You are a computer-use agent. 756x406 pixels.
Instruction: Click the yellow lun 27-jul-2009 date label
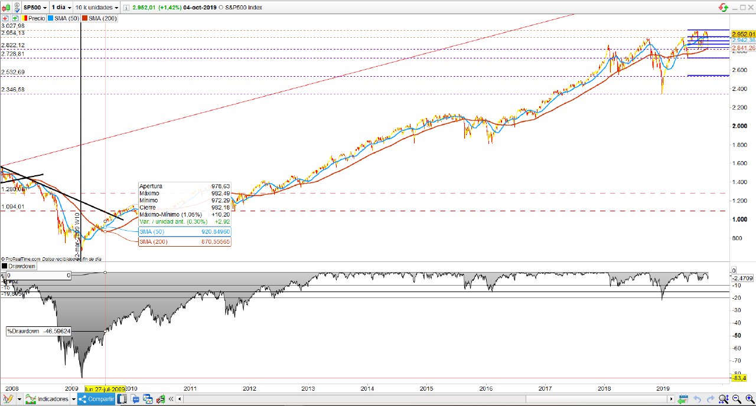tap(105, 389)
